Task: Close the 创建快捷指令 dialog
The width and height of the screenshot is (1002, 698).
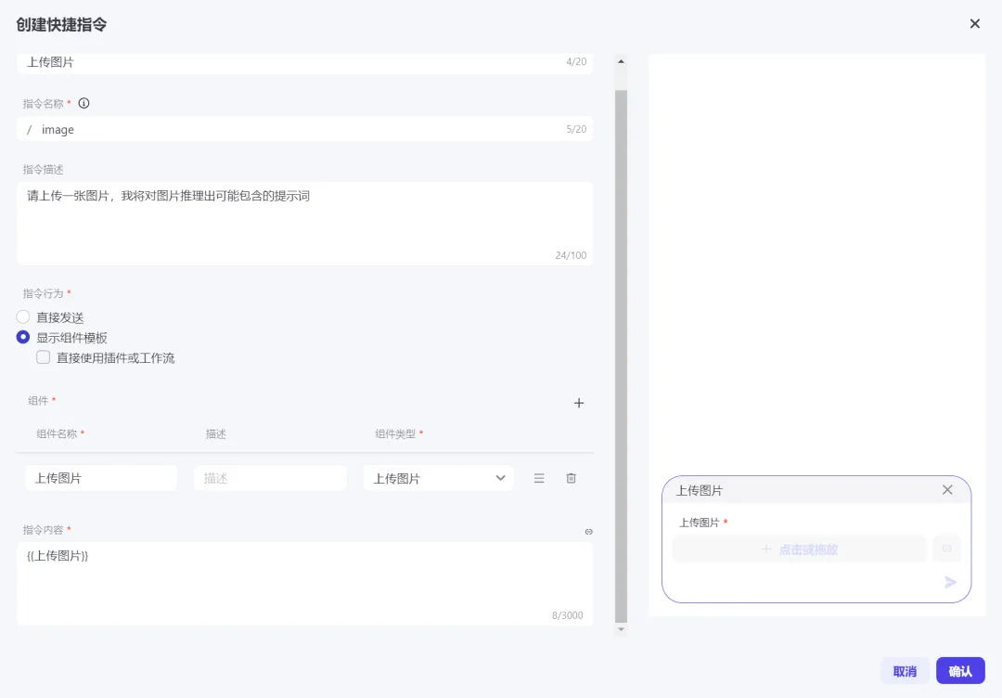Action: point(974,23)
